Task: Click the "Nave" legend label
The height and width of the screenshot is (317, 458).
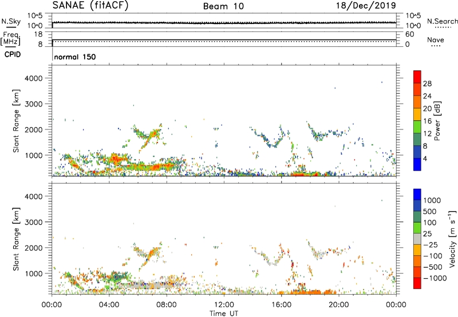Action: tap(436, 39)
